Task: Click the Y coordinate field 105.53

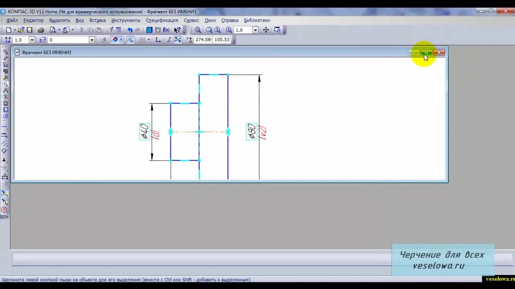Action: 222,40
